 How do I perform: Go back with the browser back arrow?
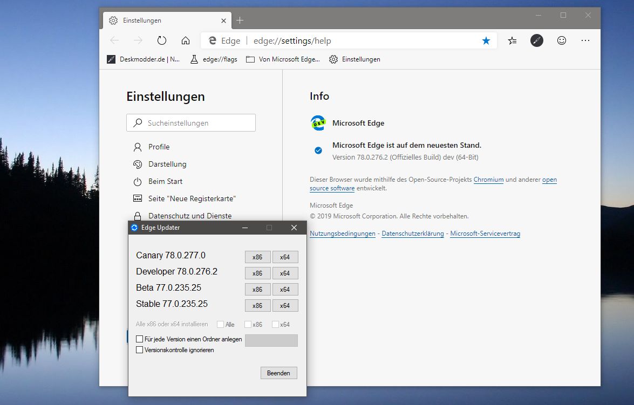[114, 40]
